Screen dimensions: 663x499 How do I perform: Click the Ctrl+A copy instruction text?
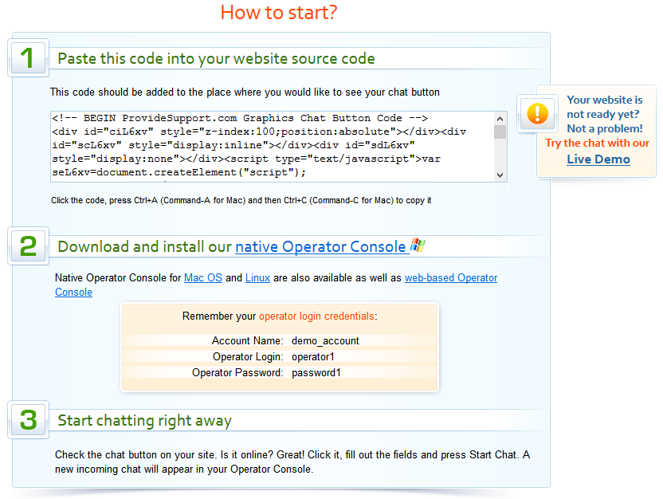(x=241, y=200)
